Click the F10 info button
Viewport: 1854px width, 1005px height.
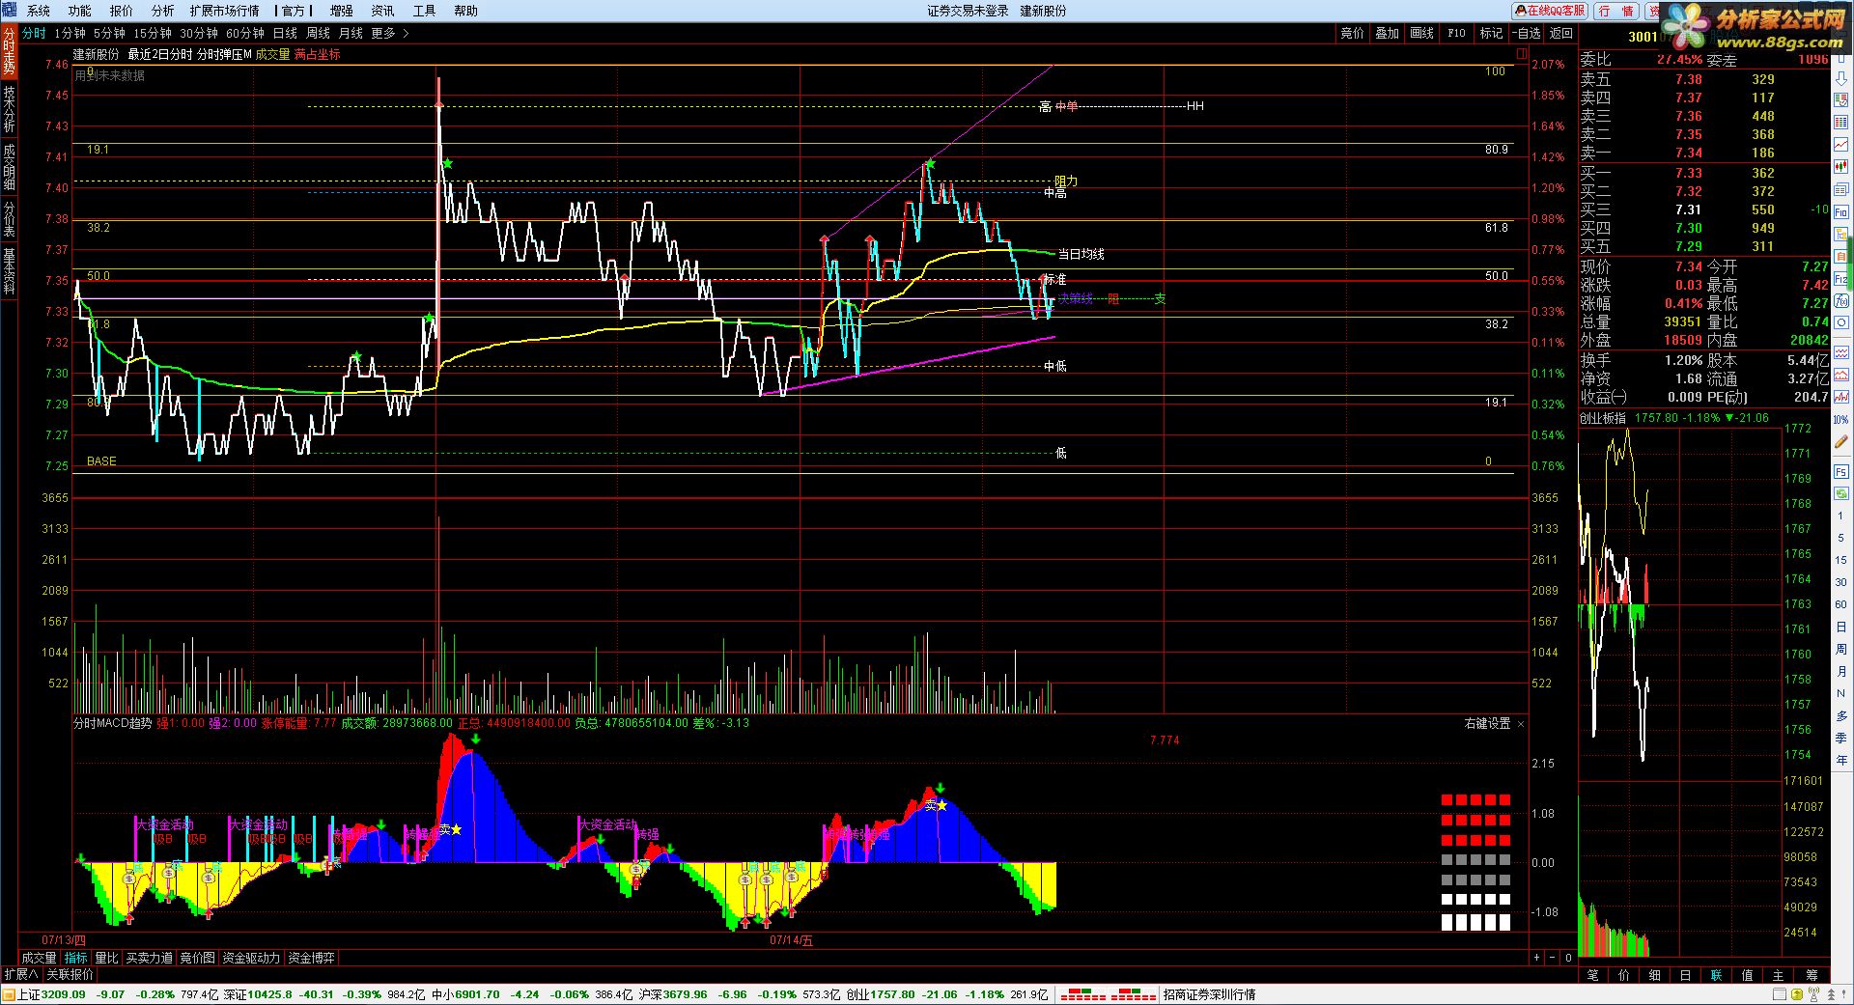(1456, 33)
